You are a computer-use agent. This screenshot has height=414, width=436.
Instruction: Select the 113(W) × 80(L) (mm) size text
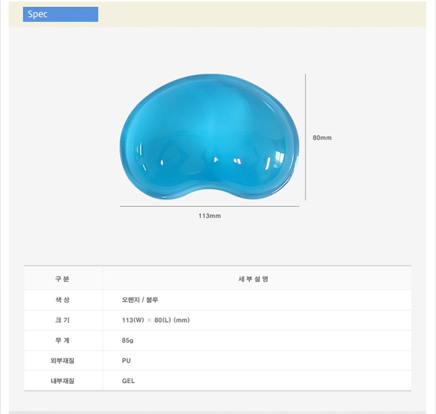[x=156, y=320]
